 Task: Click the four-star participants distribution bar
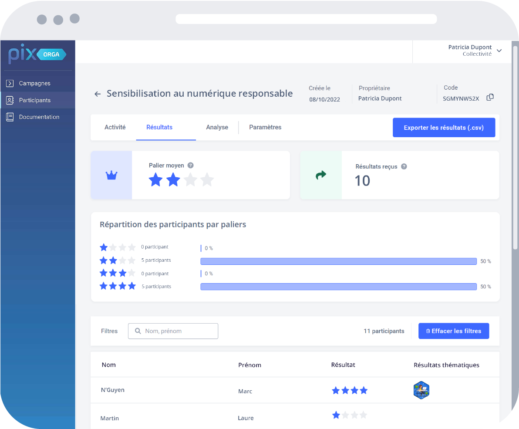pos(338,287)
